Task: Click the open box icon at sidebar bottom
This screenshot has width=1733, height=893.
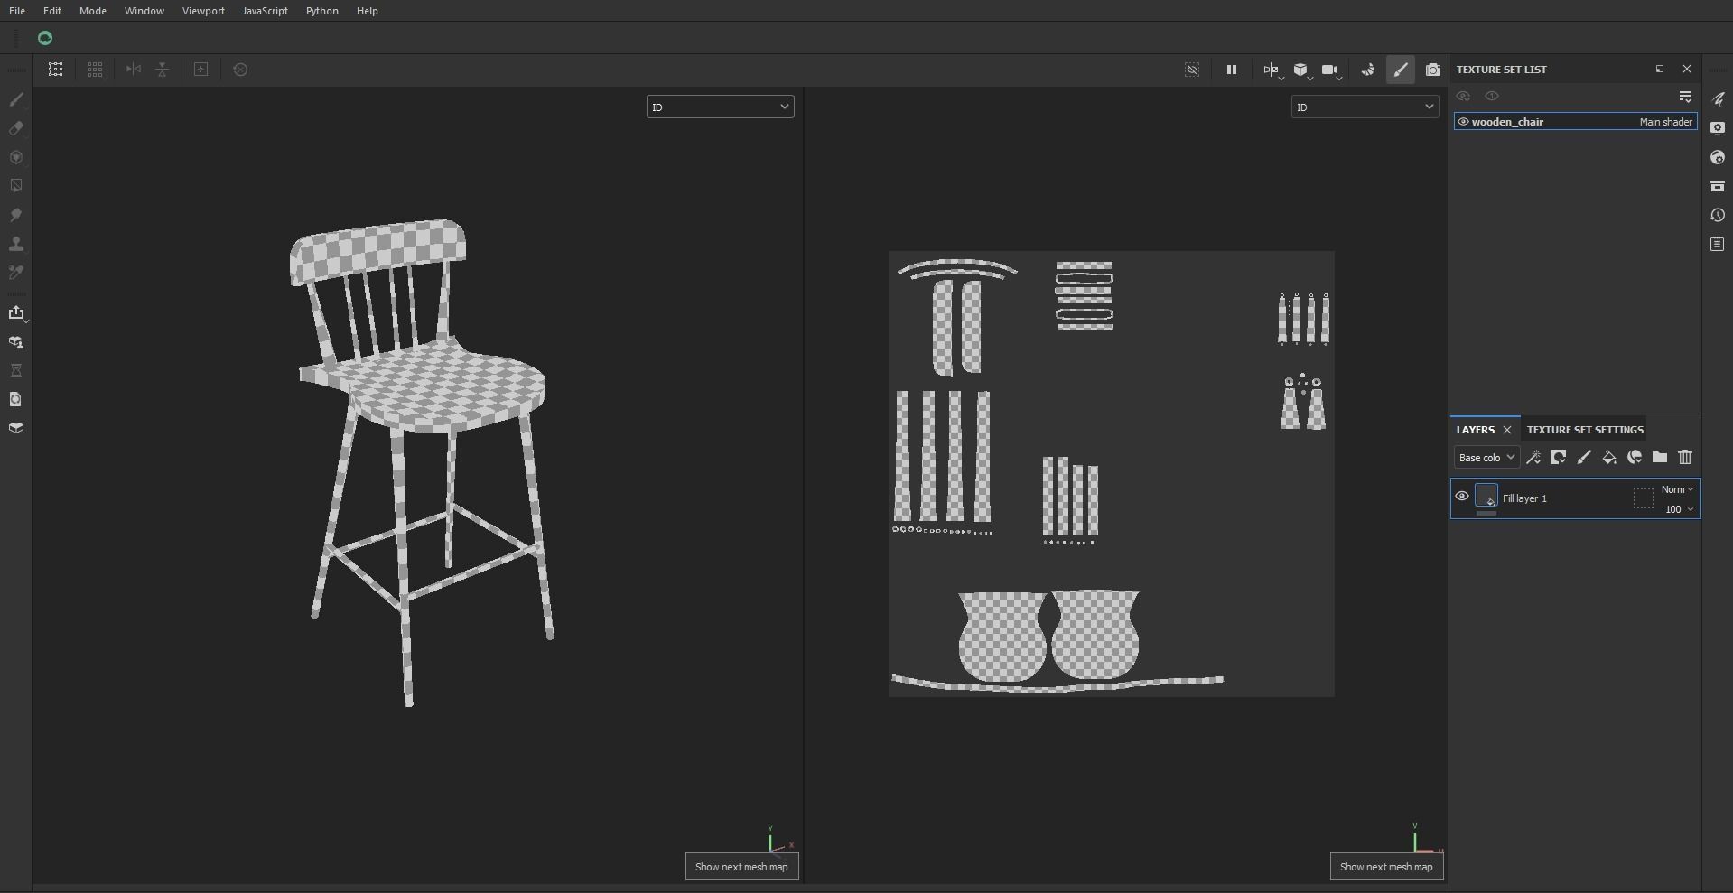Action: pos(16,428)
